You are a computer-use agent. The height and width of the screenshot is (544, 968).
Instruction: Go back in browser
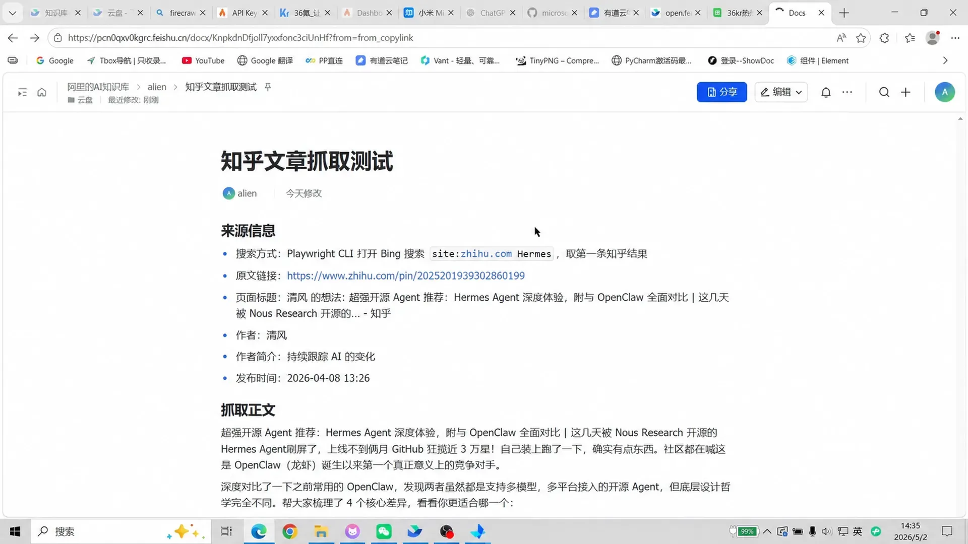coord(13,38)
